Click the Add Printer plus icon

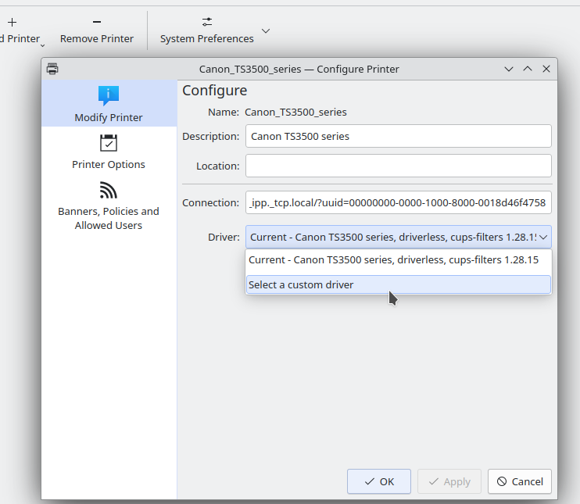coord(12,23)
